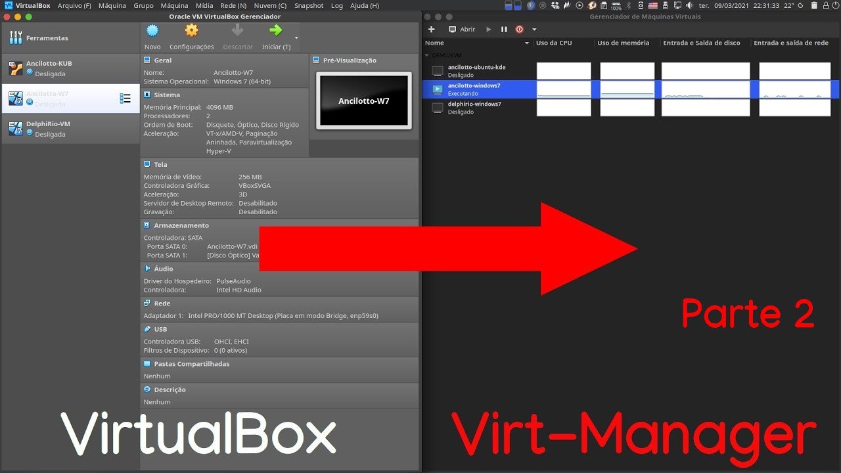Click the ancilotto-windows7 CPU usage graph
This screenshot has width=841, height=473.
[564, 89]
